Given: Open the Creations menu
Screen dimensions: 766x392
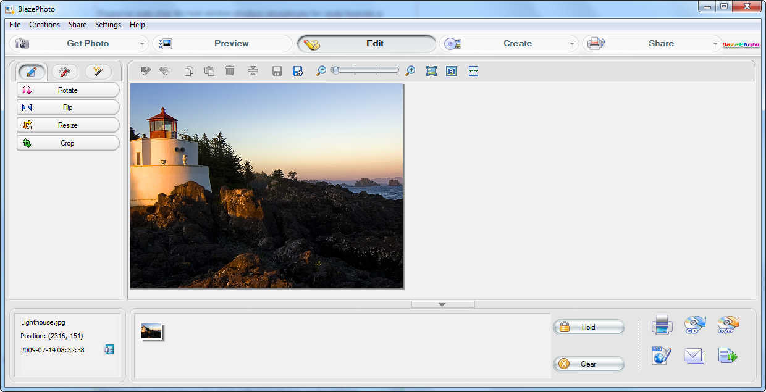Looking at the screenshot, I should pos(44,25).
